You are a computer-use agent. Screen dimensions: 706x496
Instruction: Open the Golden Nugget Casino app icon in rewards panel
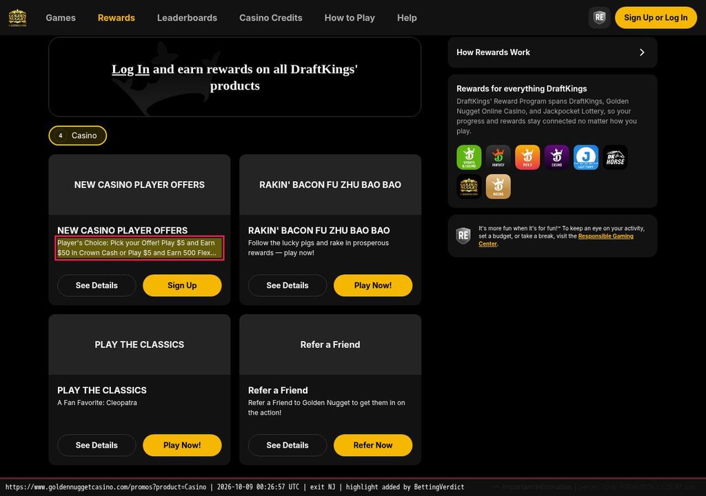click(x=469, y=186)
